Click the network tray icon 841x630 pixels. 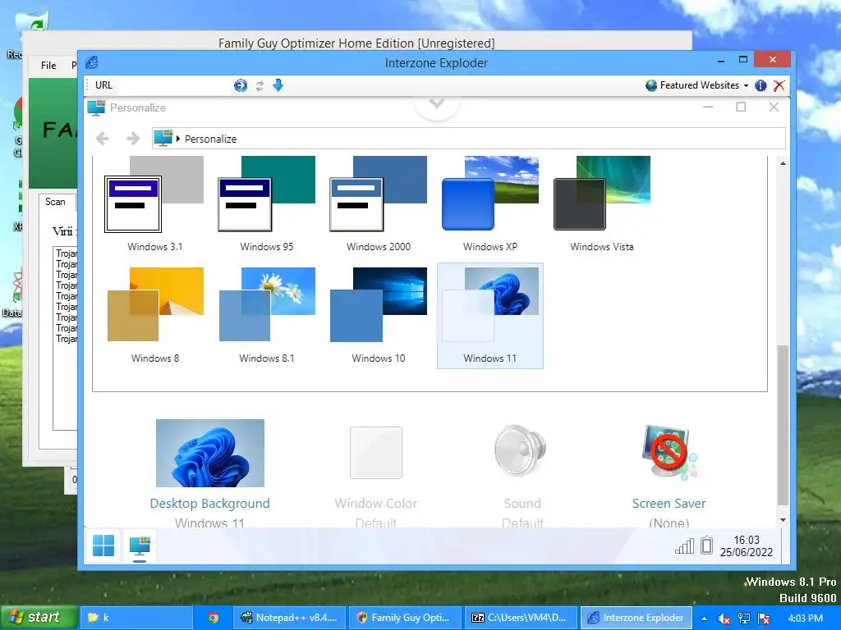click(x=744, y=619)
